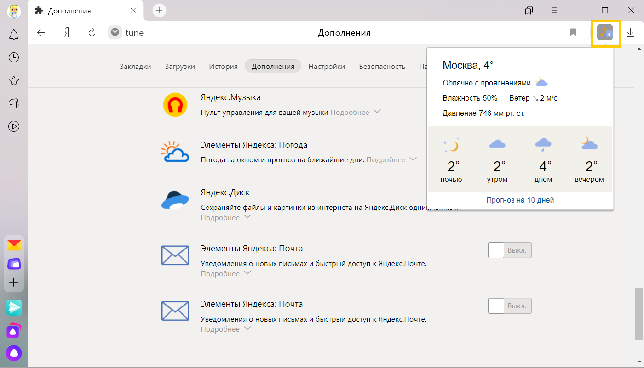Open the profile avatar in the sidebar
Viewport: 644px width, 368px height.
(14, 11)
